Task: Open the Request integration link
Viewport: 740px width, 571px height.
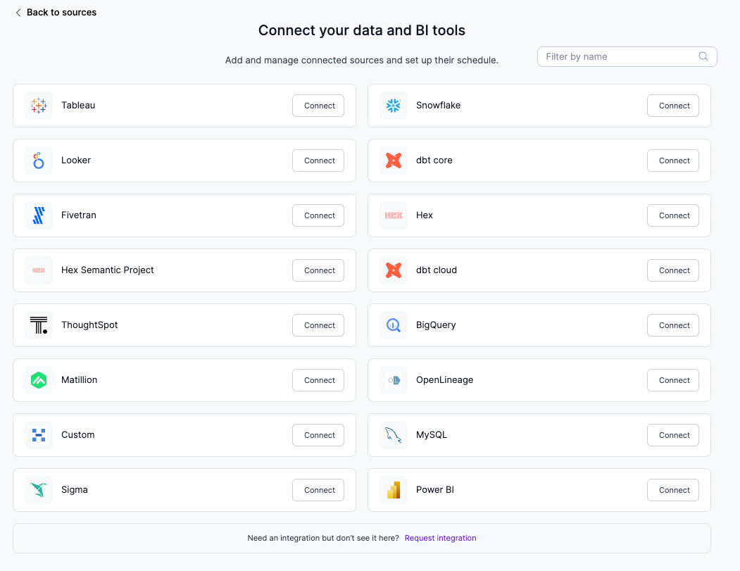Action: [x=440, y=538]
